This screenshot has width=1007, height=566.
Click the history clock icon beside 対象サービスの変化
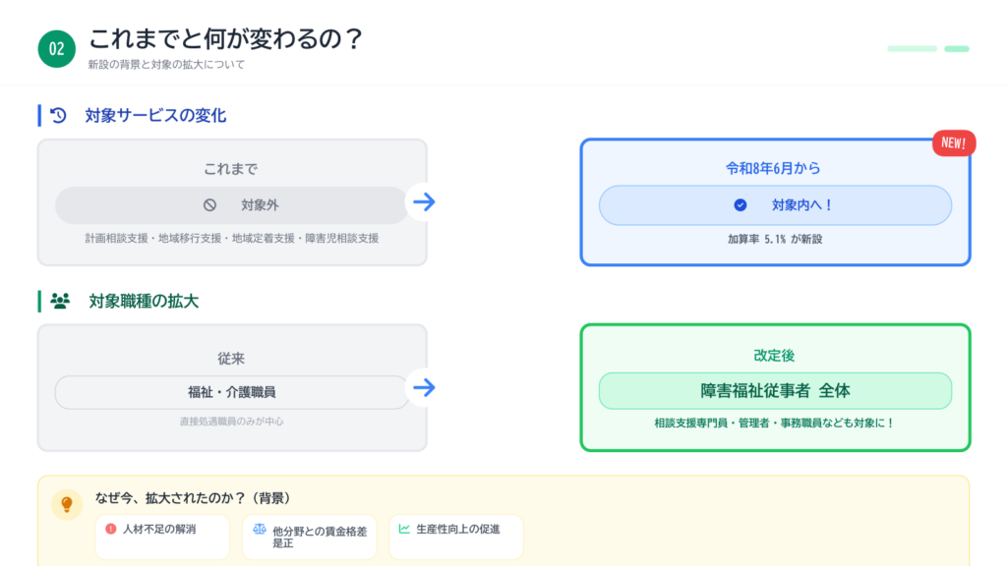(x=59, y=116)
